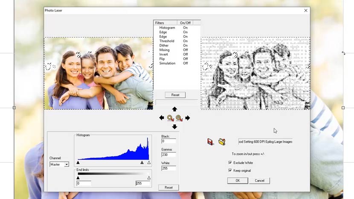Open the Channel Master dropdown
Screen dimensions: 354x199
coord(67,164)
